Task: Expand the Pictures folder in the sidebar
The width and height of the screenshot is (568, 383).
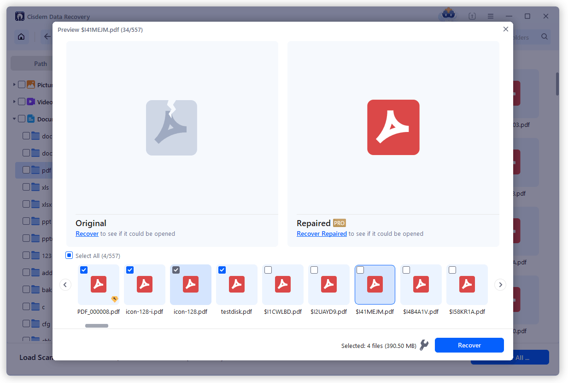Action: (x=14, y=84)
